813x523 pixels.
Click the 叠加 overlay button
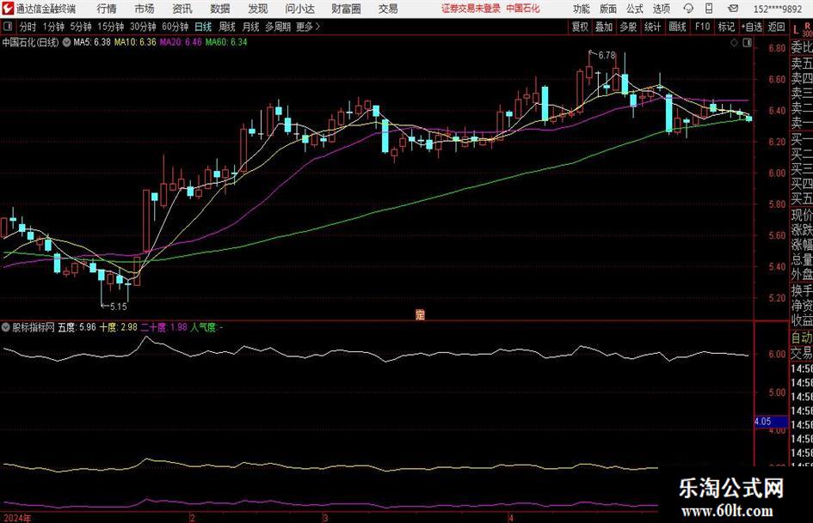pyautogui.click(x=604, y=27)
